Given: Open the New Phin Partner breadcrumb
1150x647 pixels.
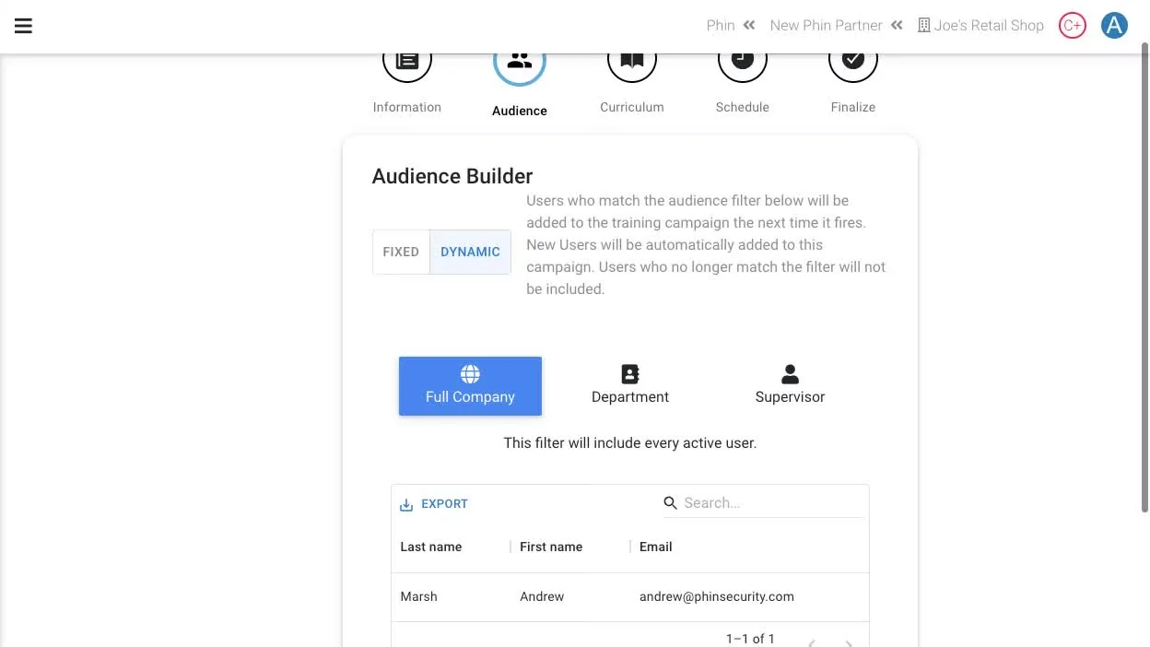Looking at the screenshot, I should pos(827,26).
